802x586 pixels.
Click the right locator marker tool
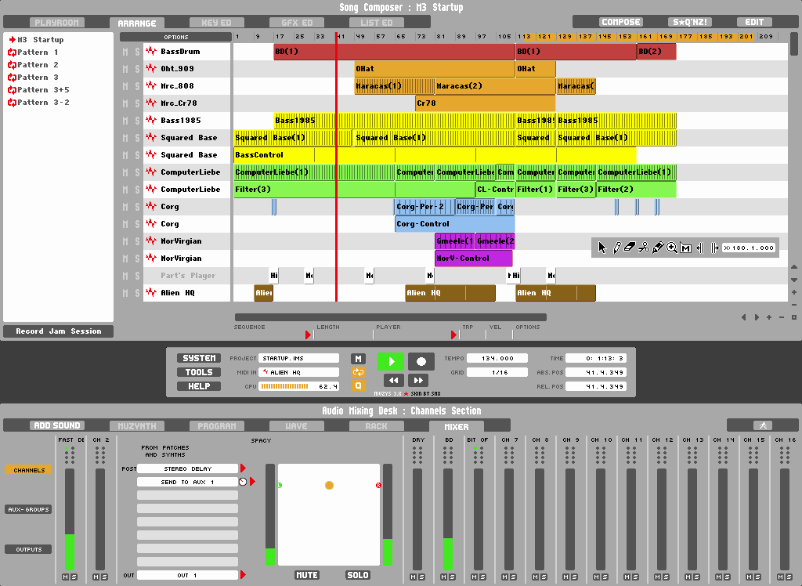click(x=714, y=248)
